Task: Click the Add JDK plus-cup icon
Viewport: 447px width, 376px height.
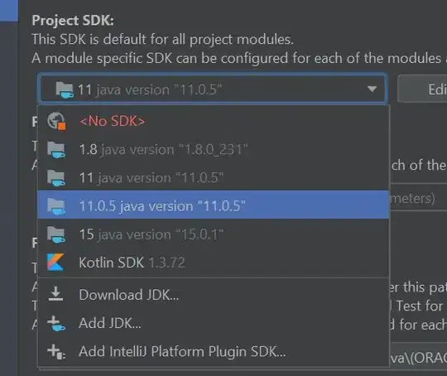Action: pyautogui.click(x=56, y=323)
